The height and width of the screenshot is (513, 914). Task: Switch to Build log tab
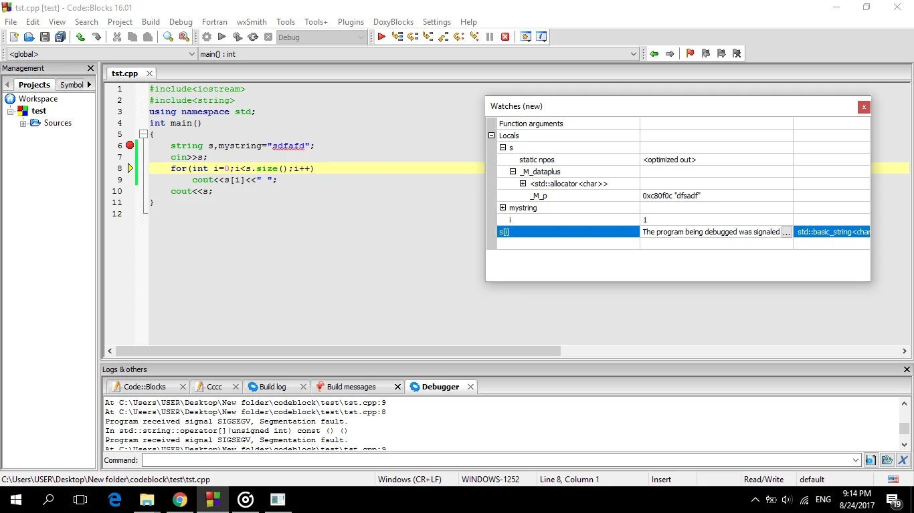[x=272, y=387]
